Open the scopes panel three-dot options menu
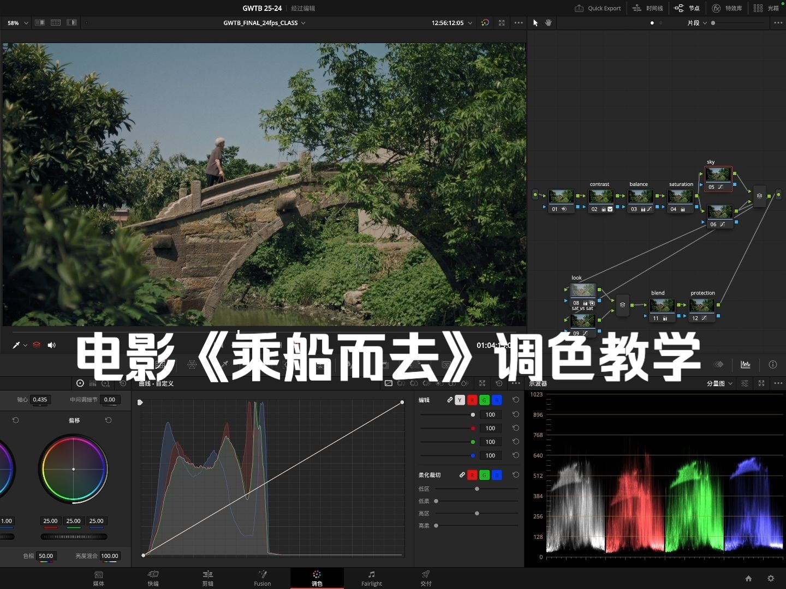 778,383
